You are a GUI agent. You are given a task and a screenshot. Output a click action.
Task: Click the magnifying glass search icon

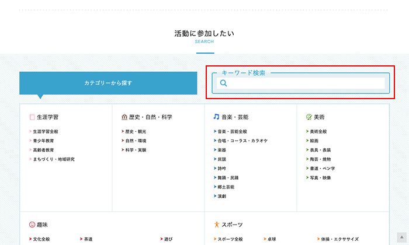224,83
